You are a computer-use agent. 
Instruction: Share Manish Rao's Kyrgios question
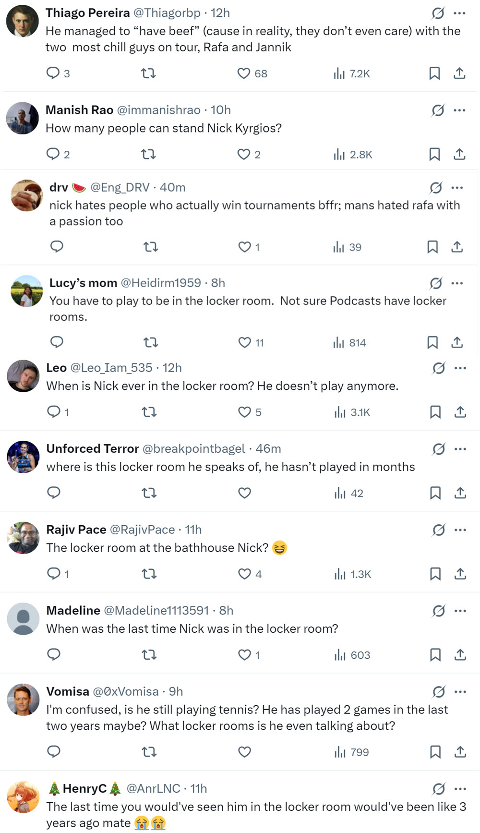tap(459, 154)
